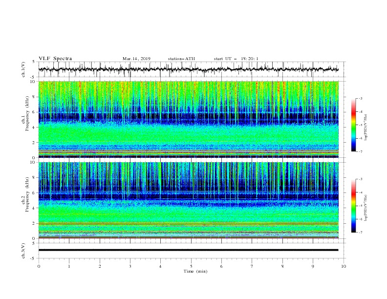The width and height of the screenshot is (387, 299).
Task: Click the ch.3 voltage trace line
Action: coord(188,250)
